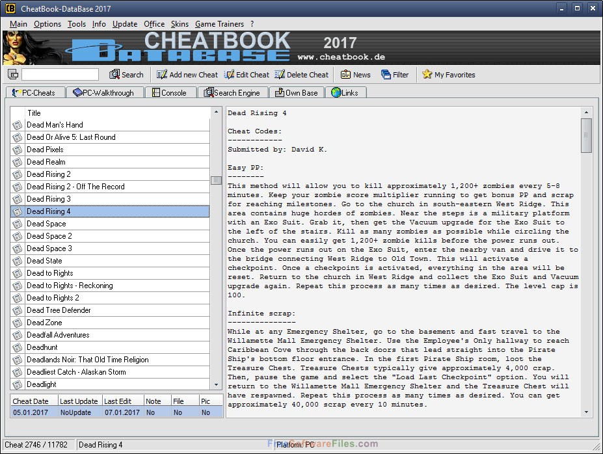The image size is (603, 454).
Task: Click the PC-Cheats tab joystick icon
Action: point(16,92)
